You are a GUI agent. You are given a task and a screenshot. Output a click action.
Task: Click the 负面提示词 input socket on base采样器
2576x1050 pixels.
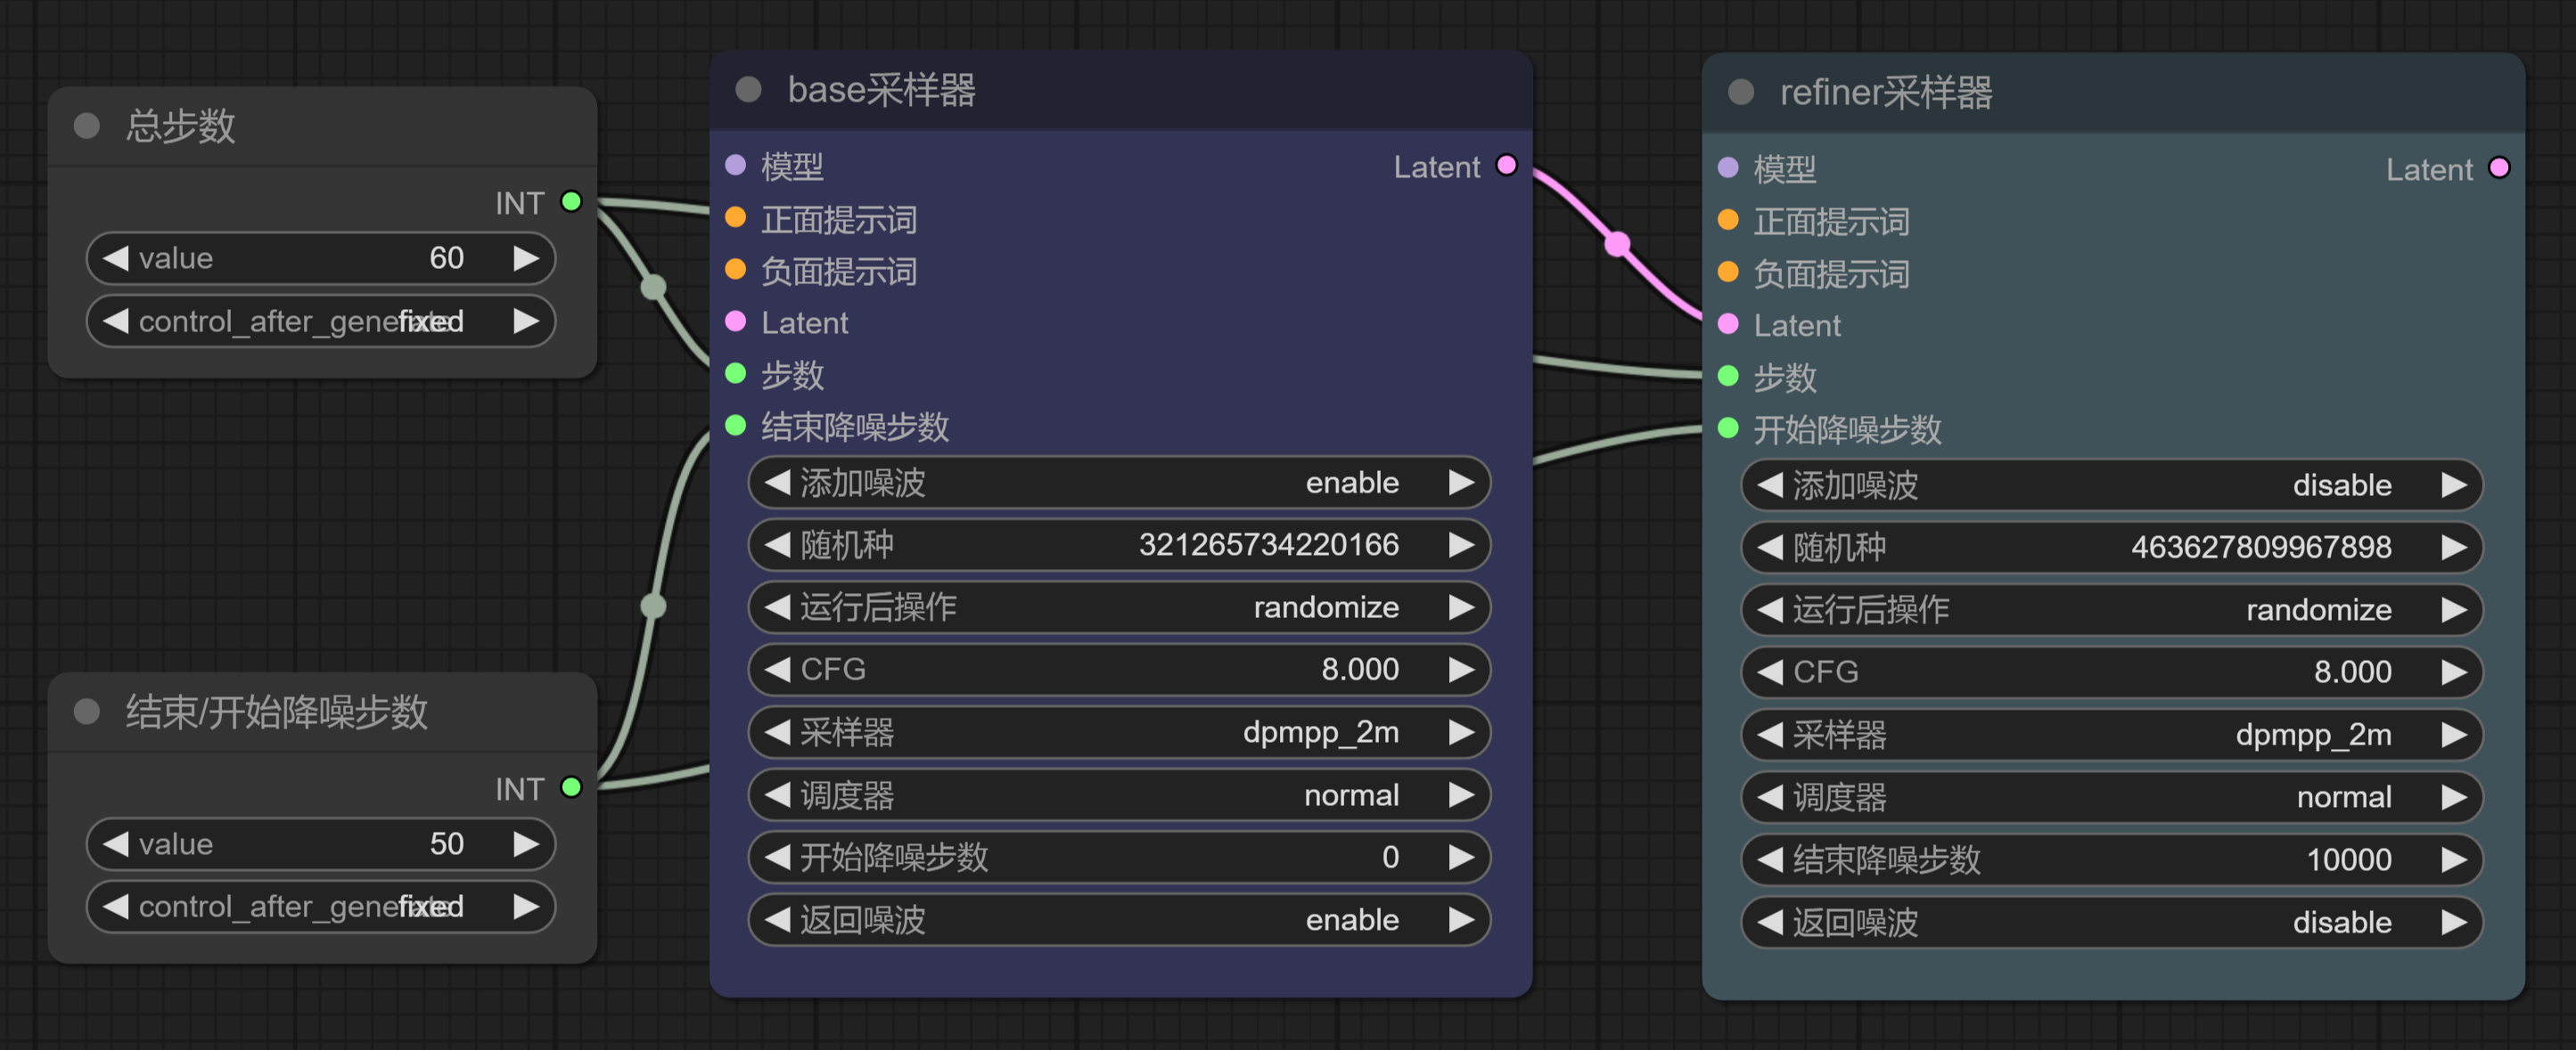coord(736,270)
